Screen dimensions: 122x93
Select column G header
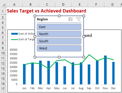click(x=113, y=5)
